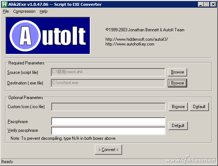The width and height of the screenshot is (218, 166).
Task: Click the Optional Parameters group title
Action: point(26,98)
